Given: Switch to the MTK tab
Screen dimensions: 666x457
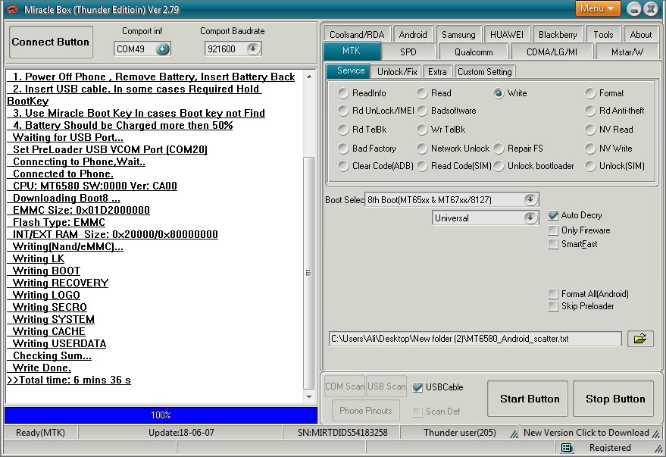Looking at the screenshot, I should [352, 51].
